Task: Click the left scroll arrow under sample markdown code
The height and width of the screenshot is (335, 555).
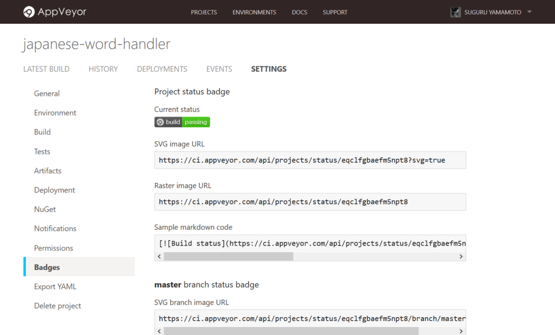Action: 158,256
